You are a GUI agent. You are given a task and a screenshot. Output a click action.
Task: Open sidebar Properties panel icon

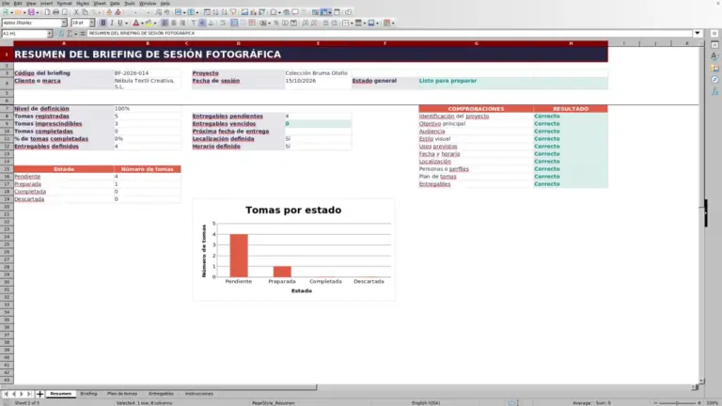pos(714,45)
